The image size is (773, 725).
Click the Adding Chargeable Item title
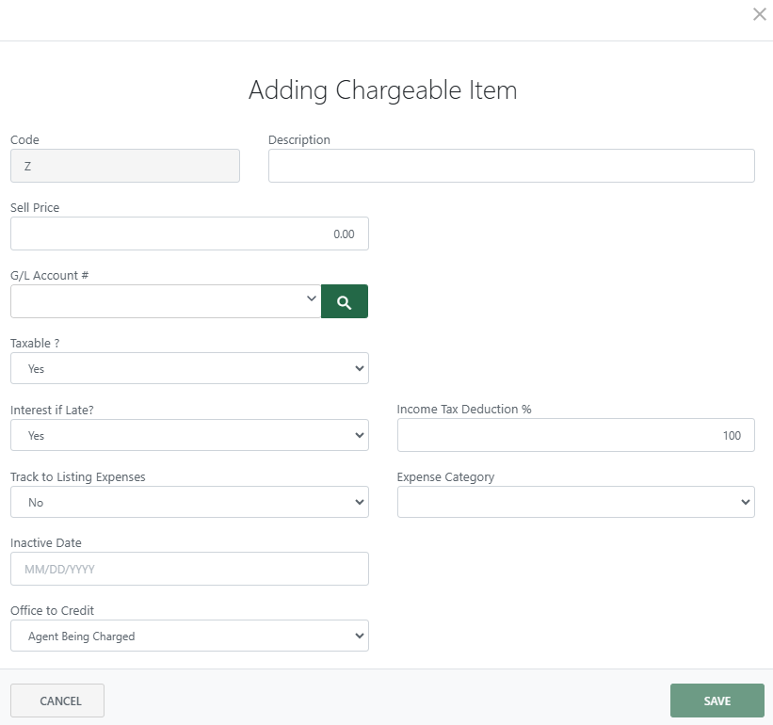(382, 90)
